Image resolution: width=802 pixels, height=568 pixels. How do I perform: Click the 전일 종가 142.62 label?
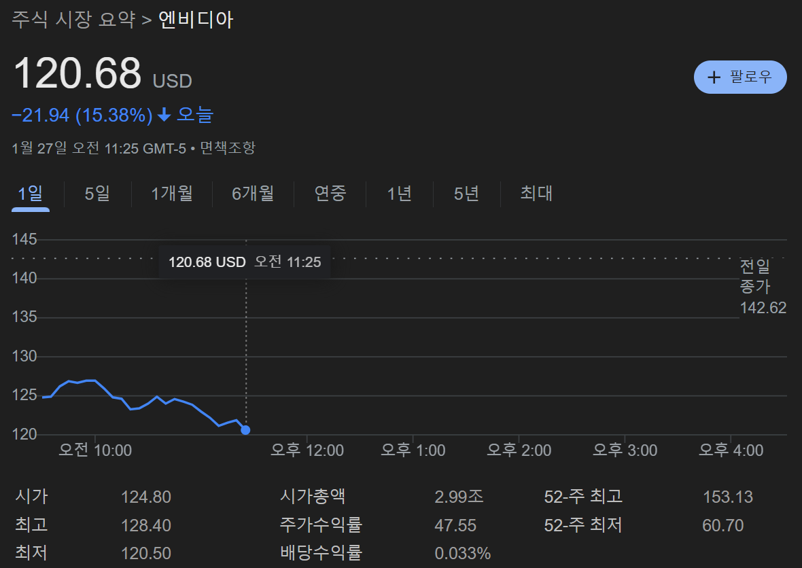[x=763, y=286]
